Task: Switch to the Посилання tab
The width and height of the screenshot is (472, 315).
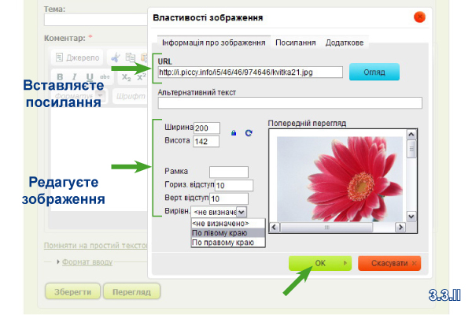Action: click(x=297, y=43)
